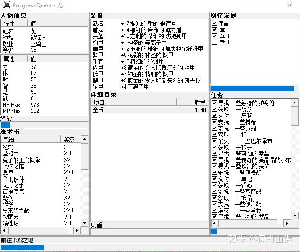This screenshot has height=252, width=300.
Task: Maximize the ProgressQuest window
Action: point(269,5)
